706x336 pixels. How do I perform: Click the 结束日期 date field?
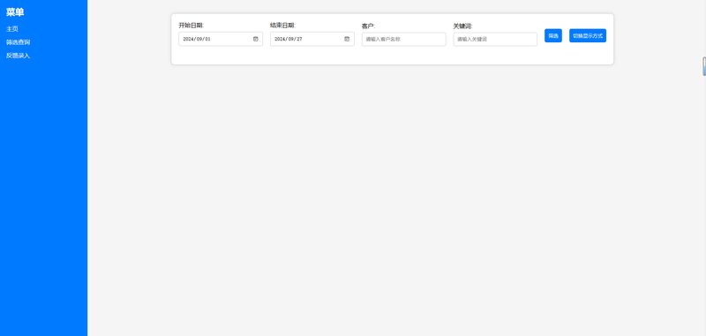312,39
